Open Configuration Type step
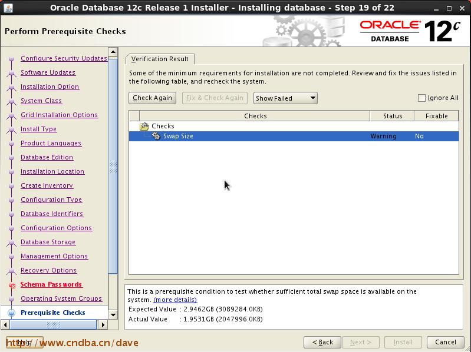This screenshot has width=471, height=352. [51, 200]
